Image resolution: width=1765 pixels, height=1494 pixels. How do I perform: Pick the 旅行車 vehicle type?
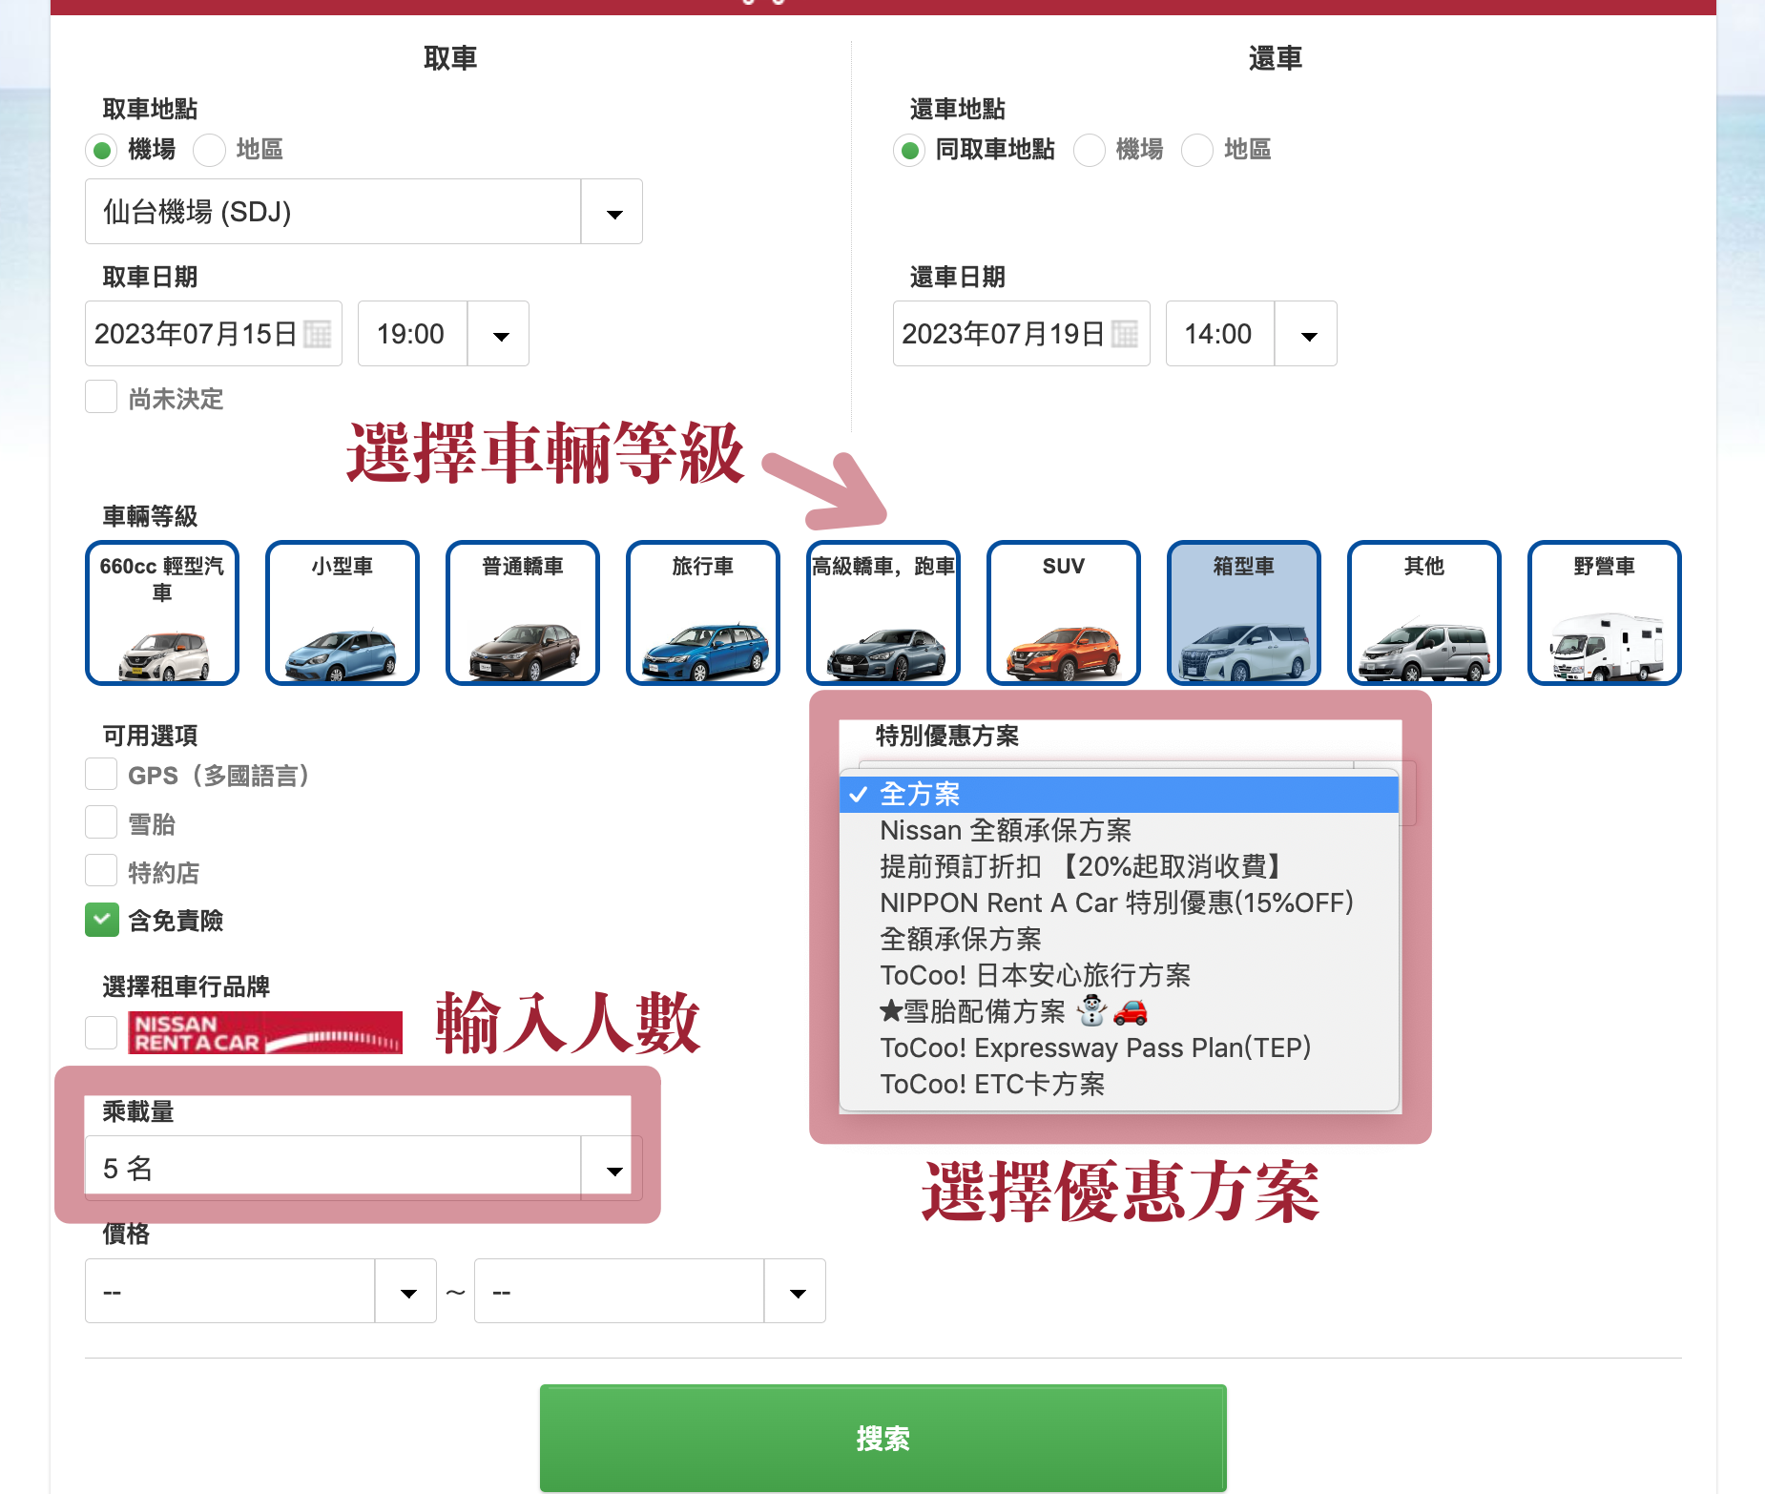point(701,612)
